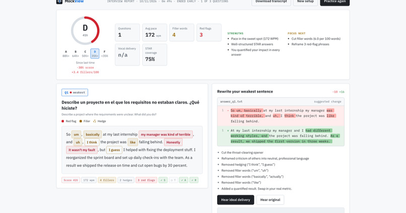The height and width of the screenshot is (213, 406).
Task: Click the STAR Action 'A' check chip
Action: (x=183, y=180)
